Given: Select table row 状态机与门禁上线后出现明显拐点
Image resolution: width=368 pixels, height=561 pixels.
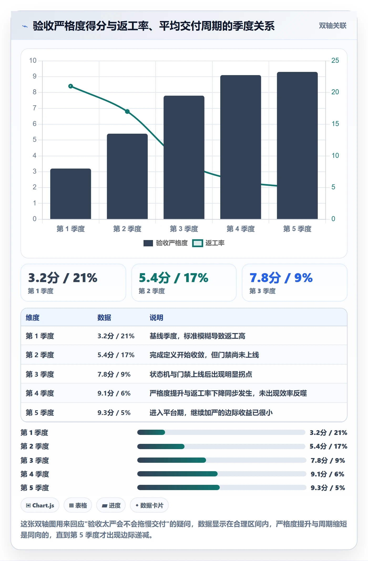Looking at the screenshot, I should 184,374.
